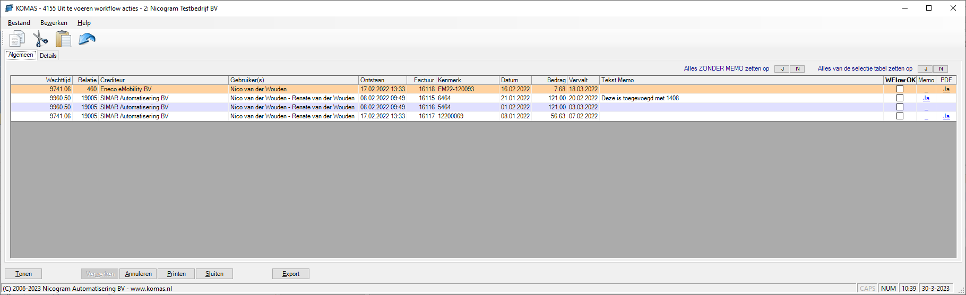Click the Memo underscore link for invoice 16117

click(926, 117)
